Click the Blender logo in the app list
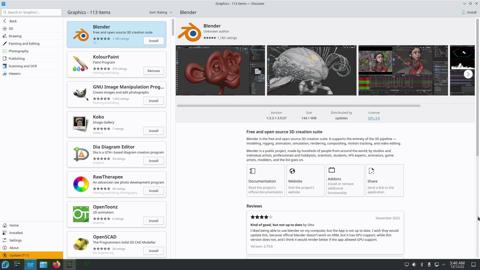Screen dimensions: 480x270 click(x=81, y=34)
